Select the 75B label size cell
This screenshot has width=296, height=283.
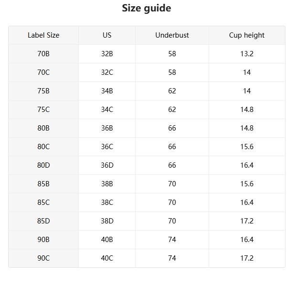point(43,91)
